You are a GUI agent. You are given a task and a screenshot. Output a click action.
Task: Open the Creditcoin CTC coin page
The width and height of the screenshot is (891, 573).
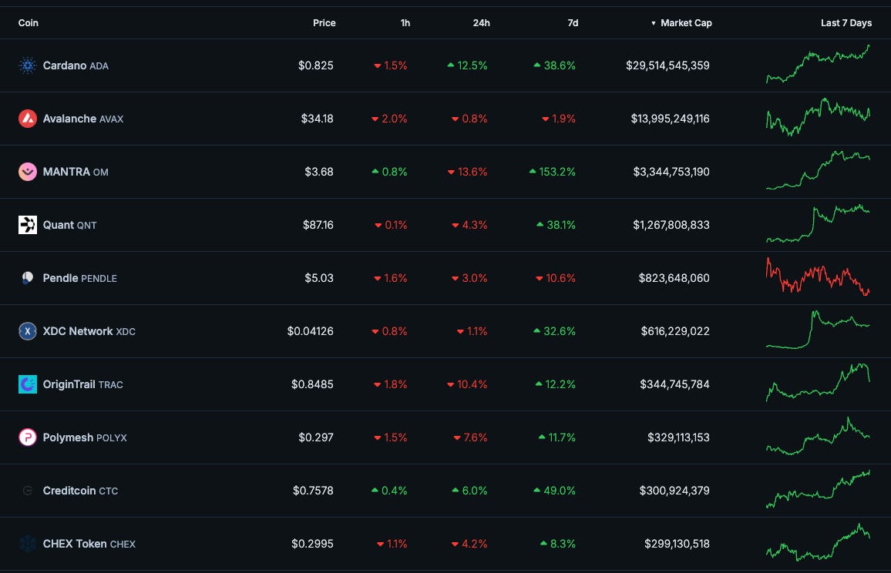click(81, 491)
